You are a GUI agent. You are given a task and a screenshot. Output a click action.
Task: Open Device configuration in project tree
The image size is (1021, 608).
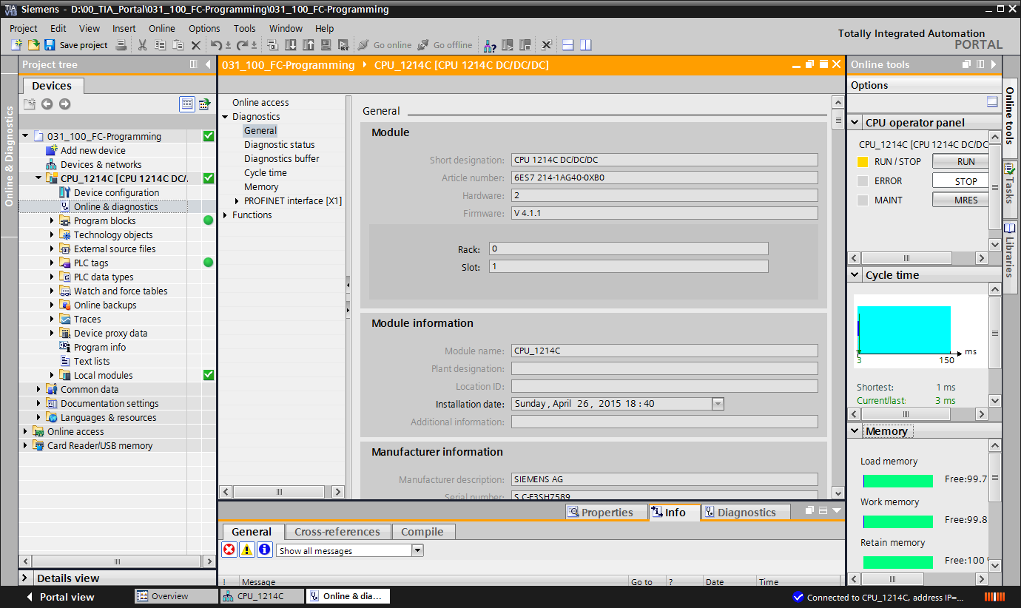tap(116, 192)
